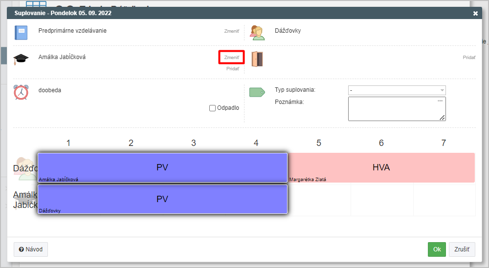Image resolution: width=489 pixels, height=268 pixels.
Task: Select the pink HVA lesson block
Action: tap(381, 167)
